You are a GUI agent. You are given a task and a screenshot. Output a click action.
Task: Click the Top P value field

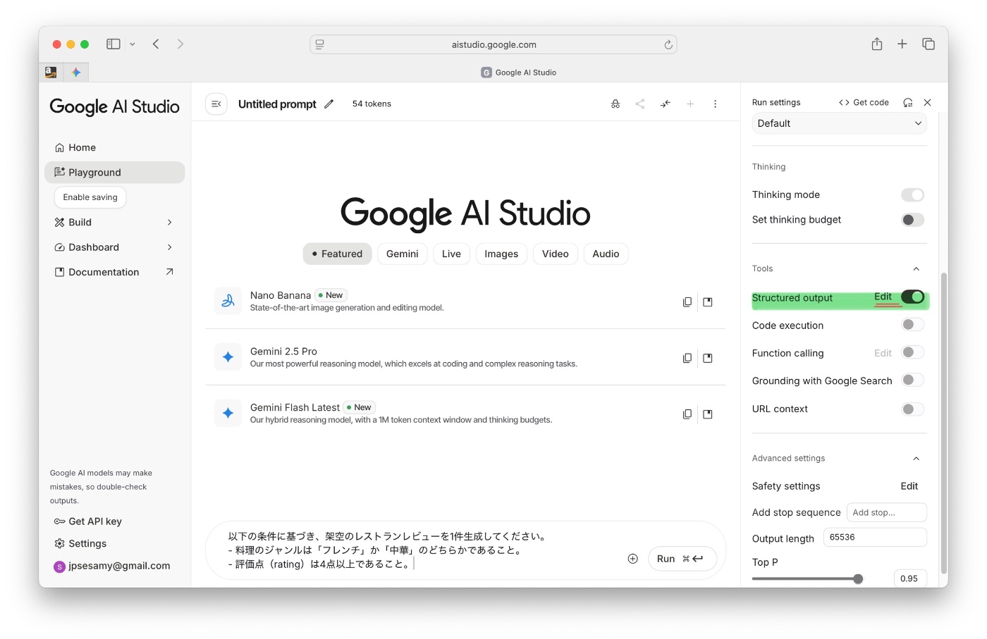tap(910, 578)
